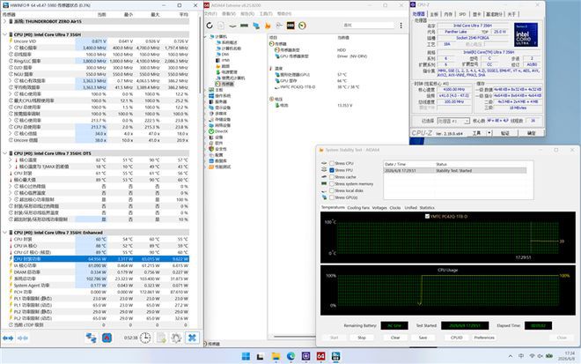
Task: Open File Explorer from taskbar
Action: tap(276, 357)
